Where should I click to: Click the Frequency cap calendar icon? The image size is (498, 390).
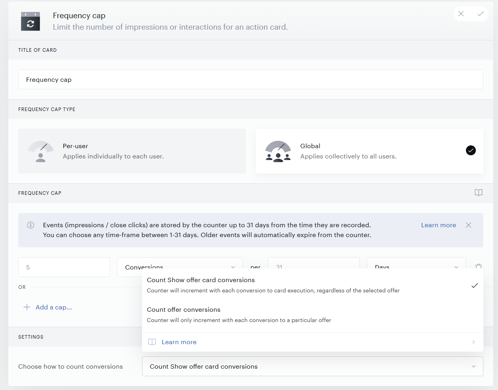[30, 21]
